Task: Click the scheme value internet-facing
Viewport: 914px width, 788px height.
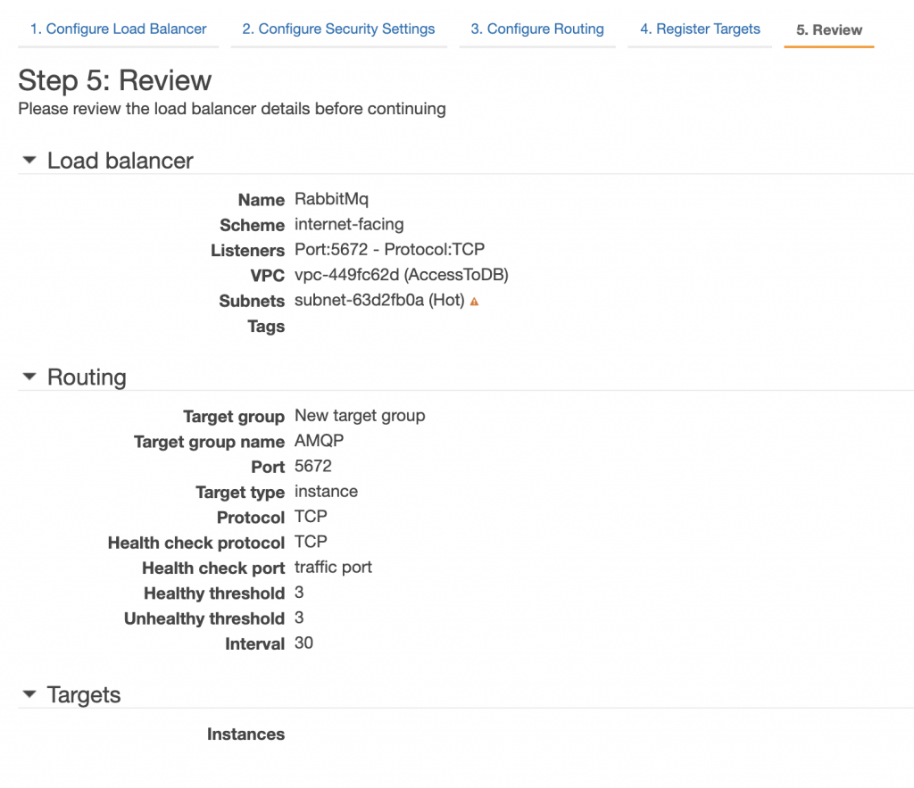Action: pyautogui.click(x=349, y=224)
